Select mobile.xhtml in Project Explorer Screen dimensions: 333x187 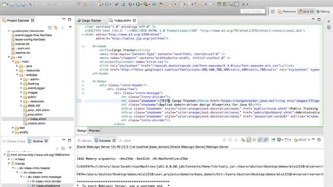pos(36,124)
